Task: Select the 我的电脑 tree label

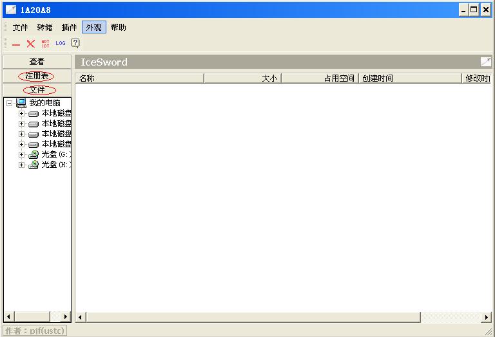Action: point(44,103)
